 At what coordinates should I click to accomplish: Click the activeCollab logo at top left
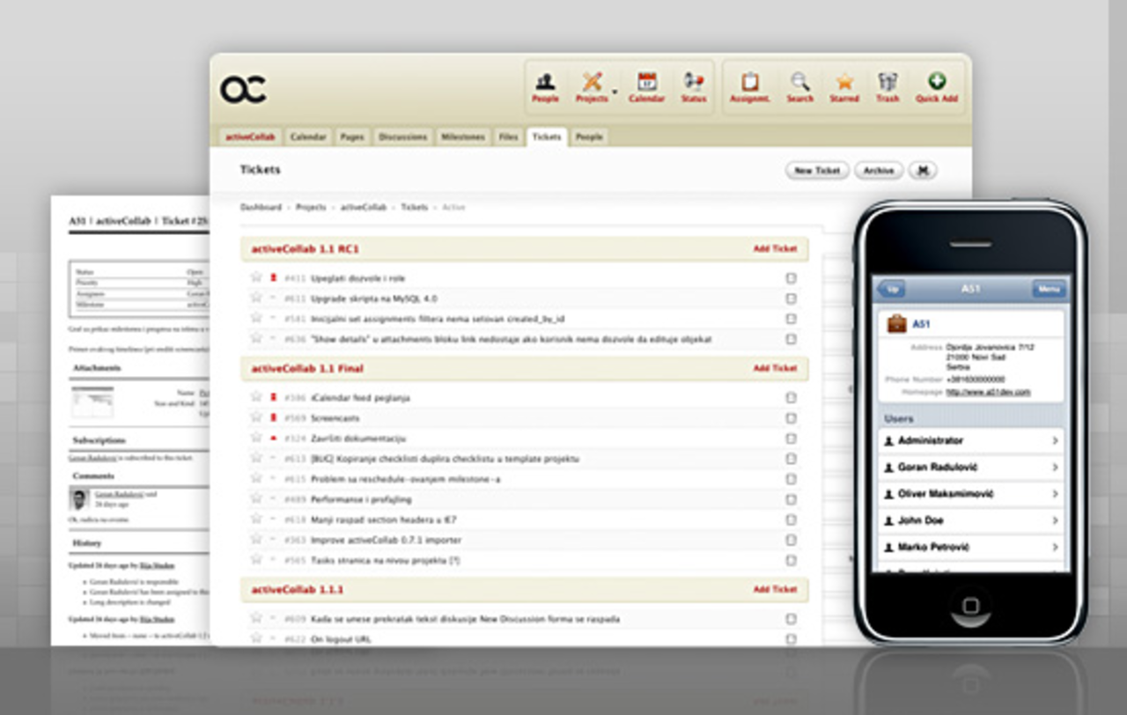(x=243, y=89)
